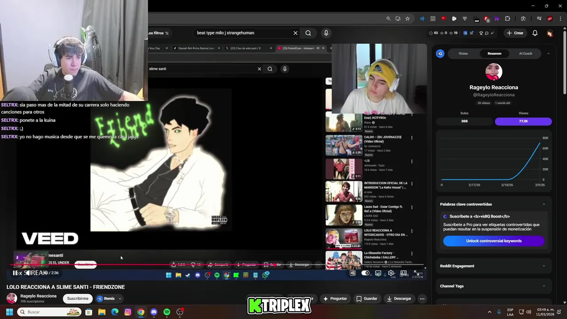Image resolution: width=567 pixels, height=319 pixels.
Task: Click the sparkle icon in vidIQ stats bar
Action: click(x=493, y=33)
